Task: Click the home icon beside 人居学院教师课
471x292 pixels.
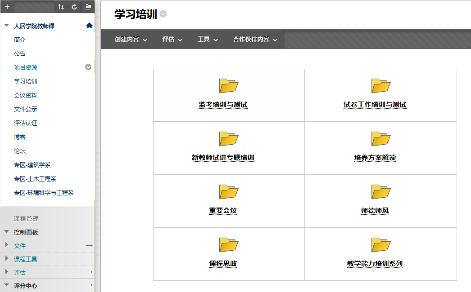Action: click(89, 26)
